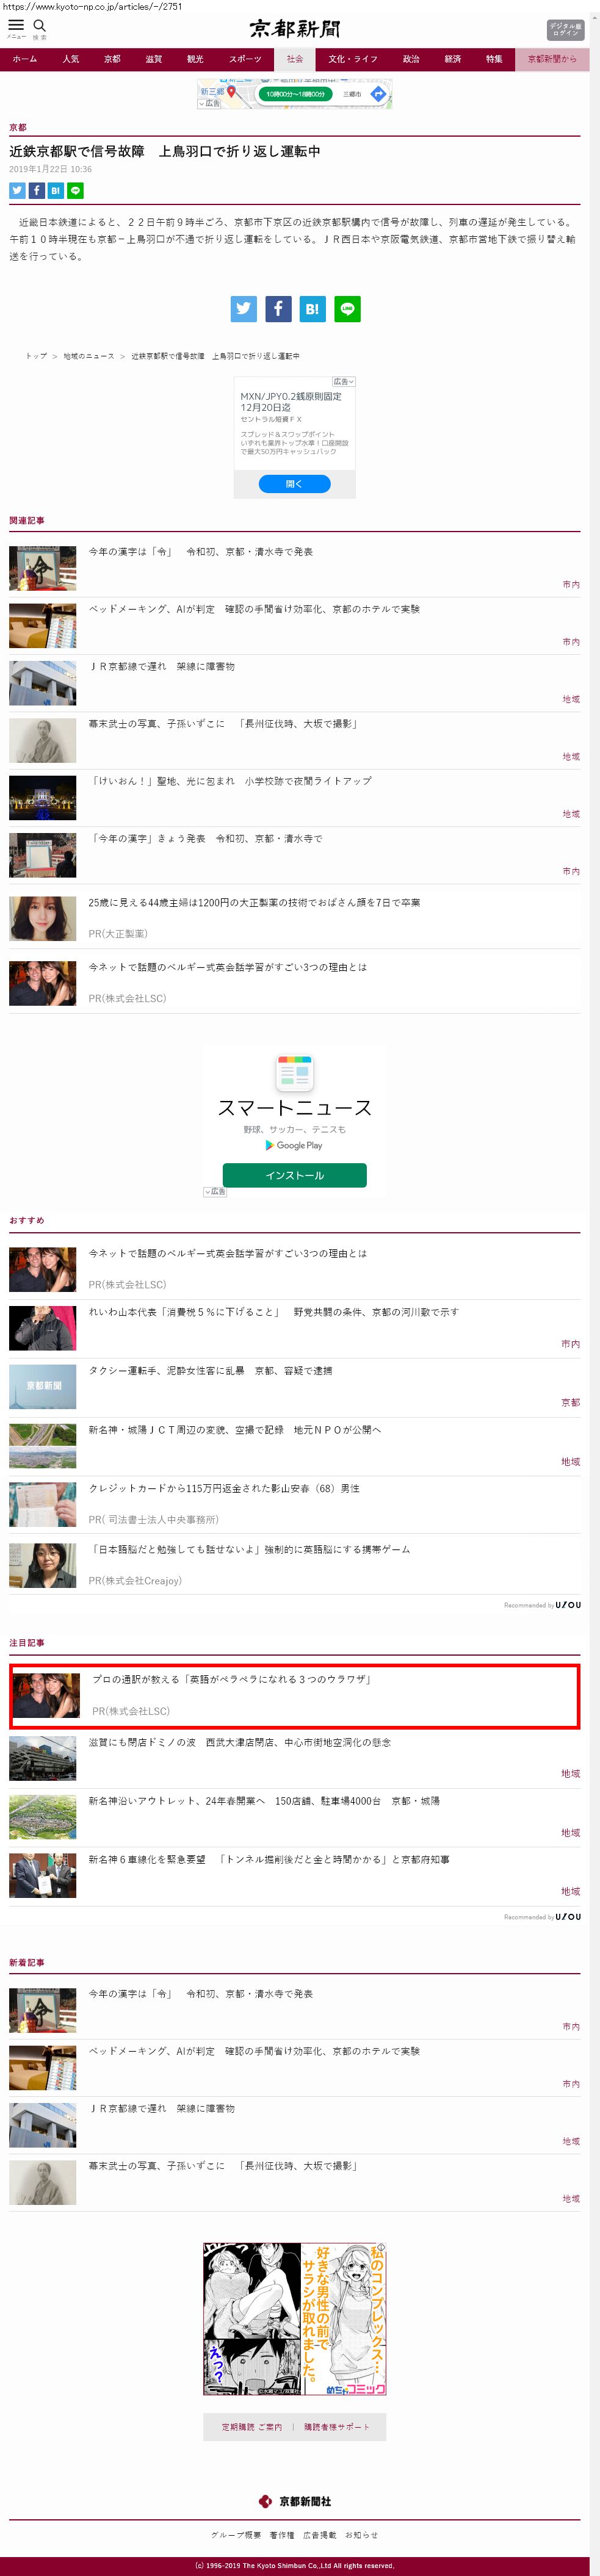Share using the large Facebook icon
The height and width of the screenshot is (2576, 600).
coord(278,309)
